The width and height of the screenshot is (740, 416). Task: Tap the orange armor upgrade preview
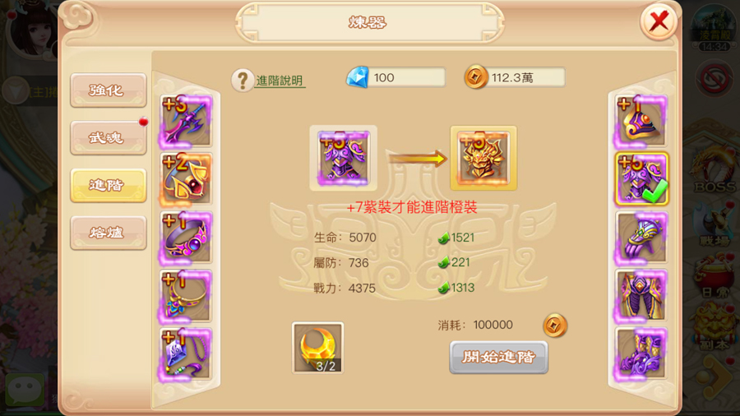tap(483, 158)
